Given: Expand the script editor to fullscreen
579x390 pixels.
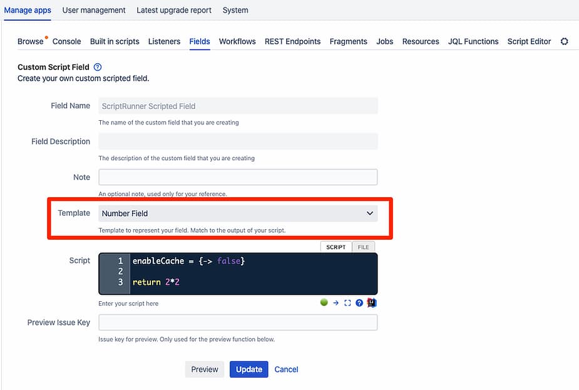Looking at the screenshot, I should [347, 302].
